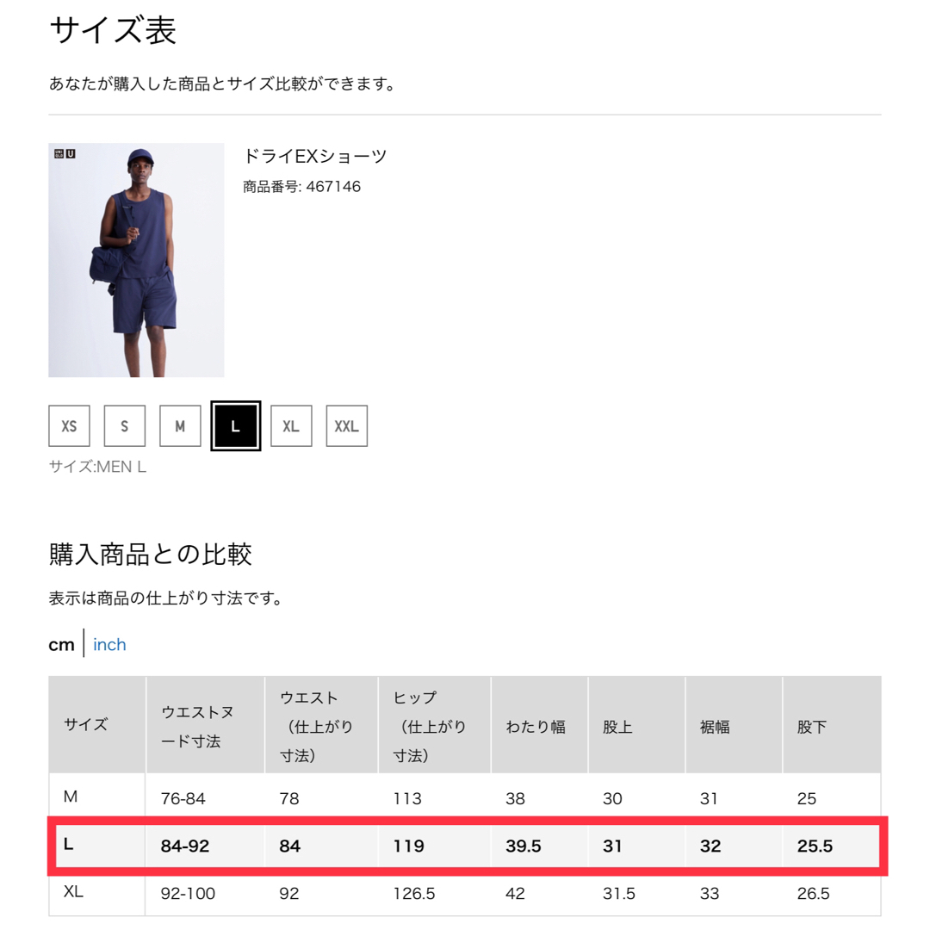Image resolution: width=930 pixels, height=930 pixels.
Task: Click the M row in size table
Action: click(465, 798)
